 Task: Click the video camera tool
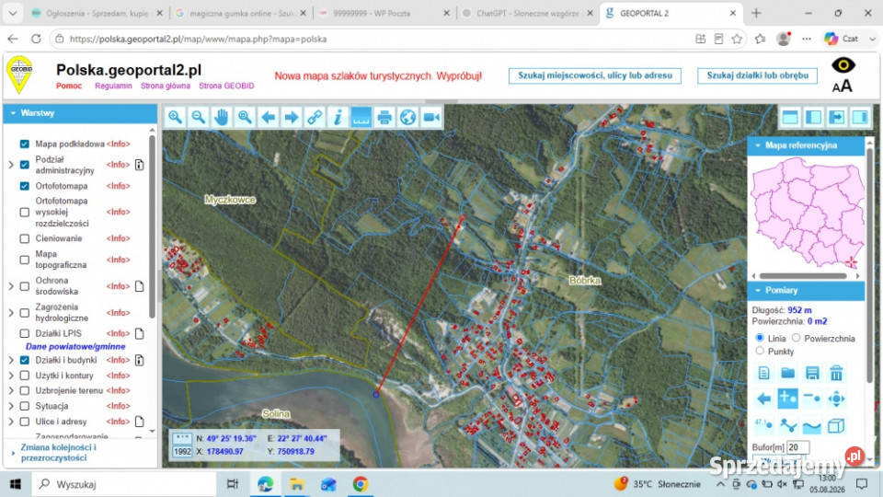431,117
